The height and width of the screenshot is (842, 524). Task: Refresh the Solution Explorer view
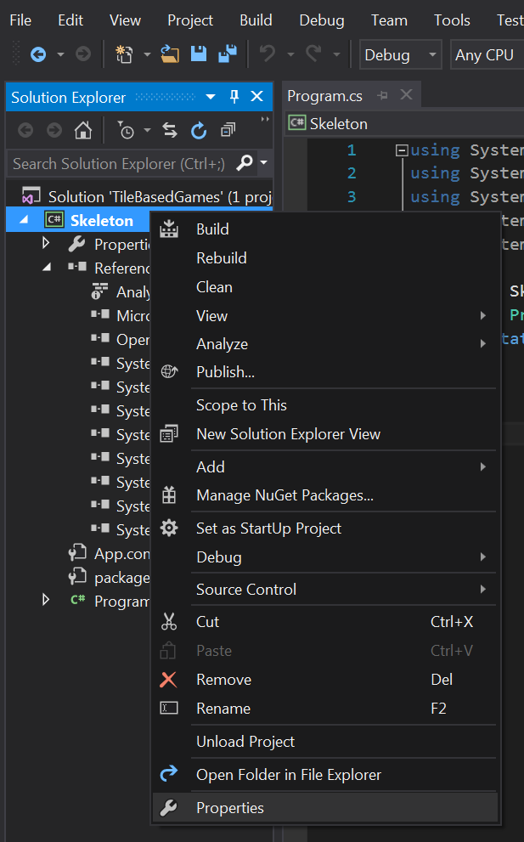[199, 130]
